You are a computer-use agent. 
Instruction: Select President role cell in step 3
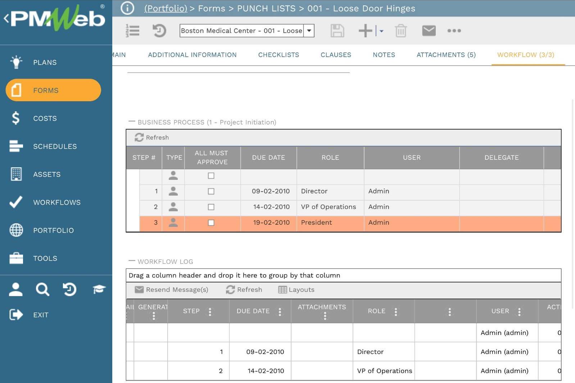330,223
